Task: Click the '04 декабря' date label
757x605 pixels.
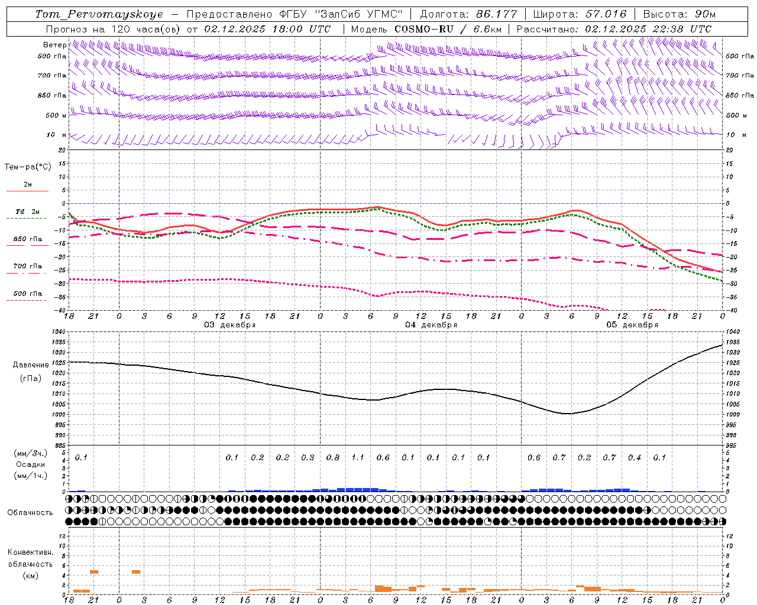Action: (431, 325)
